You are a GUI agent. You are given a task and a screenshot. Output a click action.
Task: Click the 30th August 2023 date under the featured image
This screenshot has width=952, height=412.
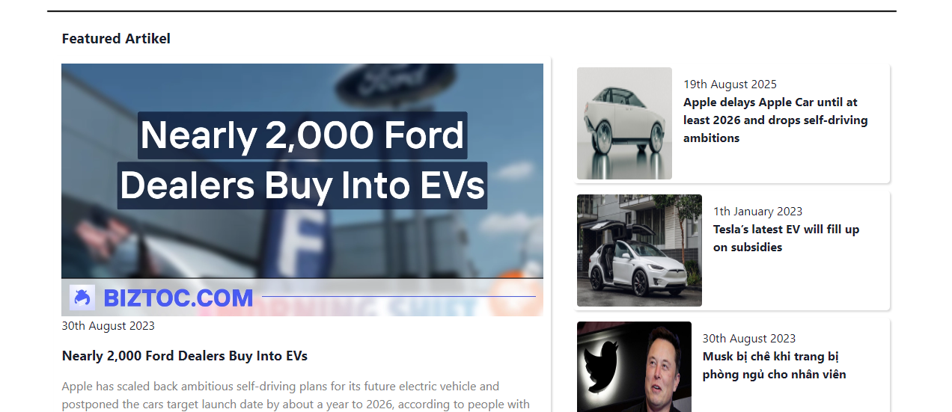[x=109, y=325]
